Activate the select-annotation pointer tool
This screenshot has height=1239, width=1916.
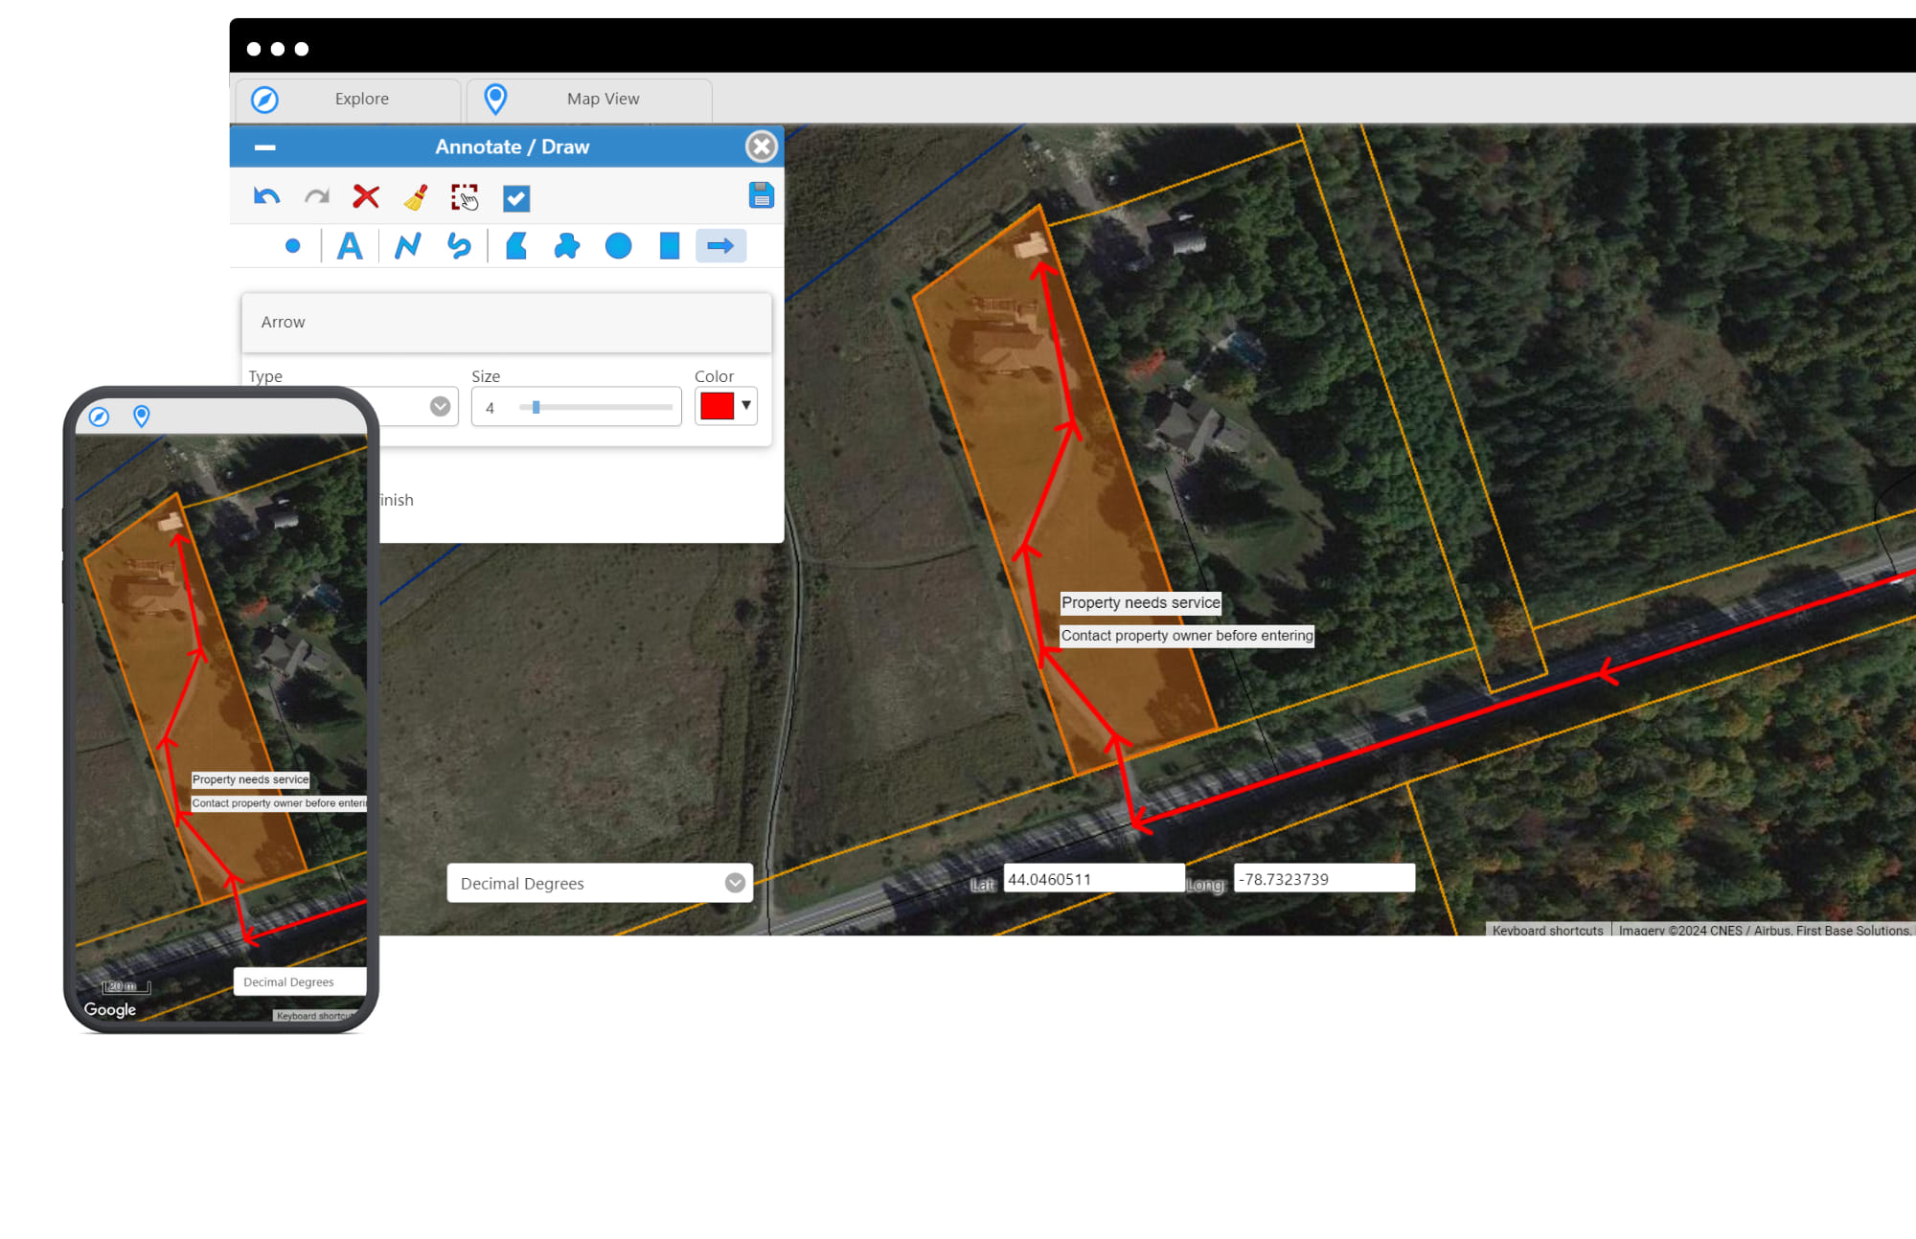tap(466, 197)
